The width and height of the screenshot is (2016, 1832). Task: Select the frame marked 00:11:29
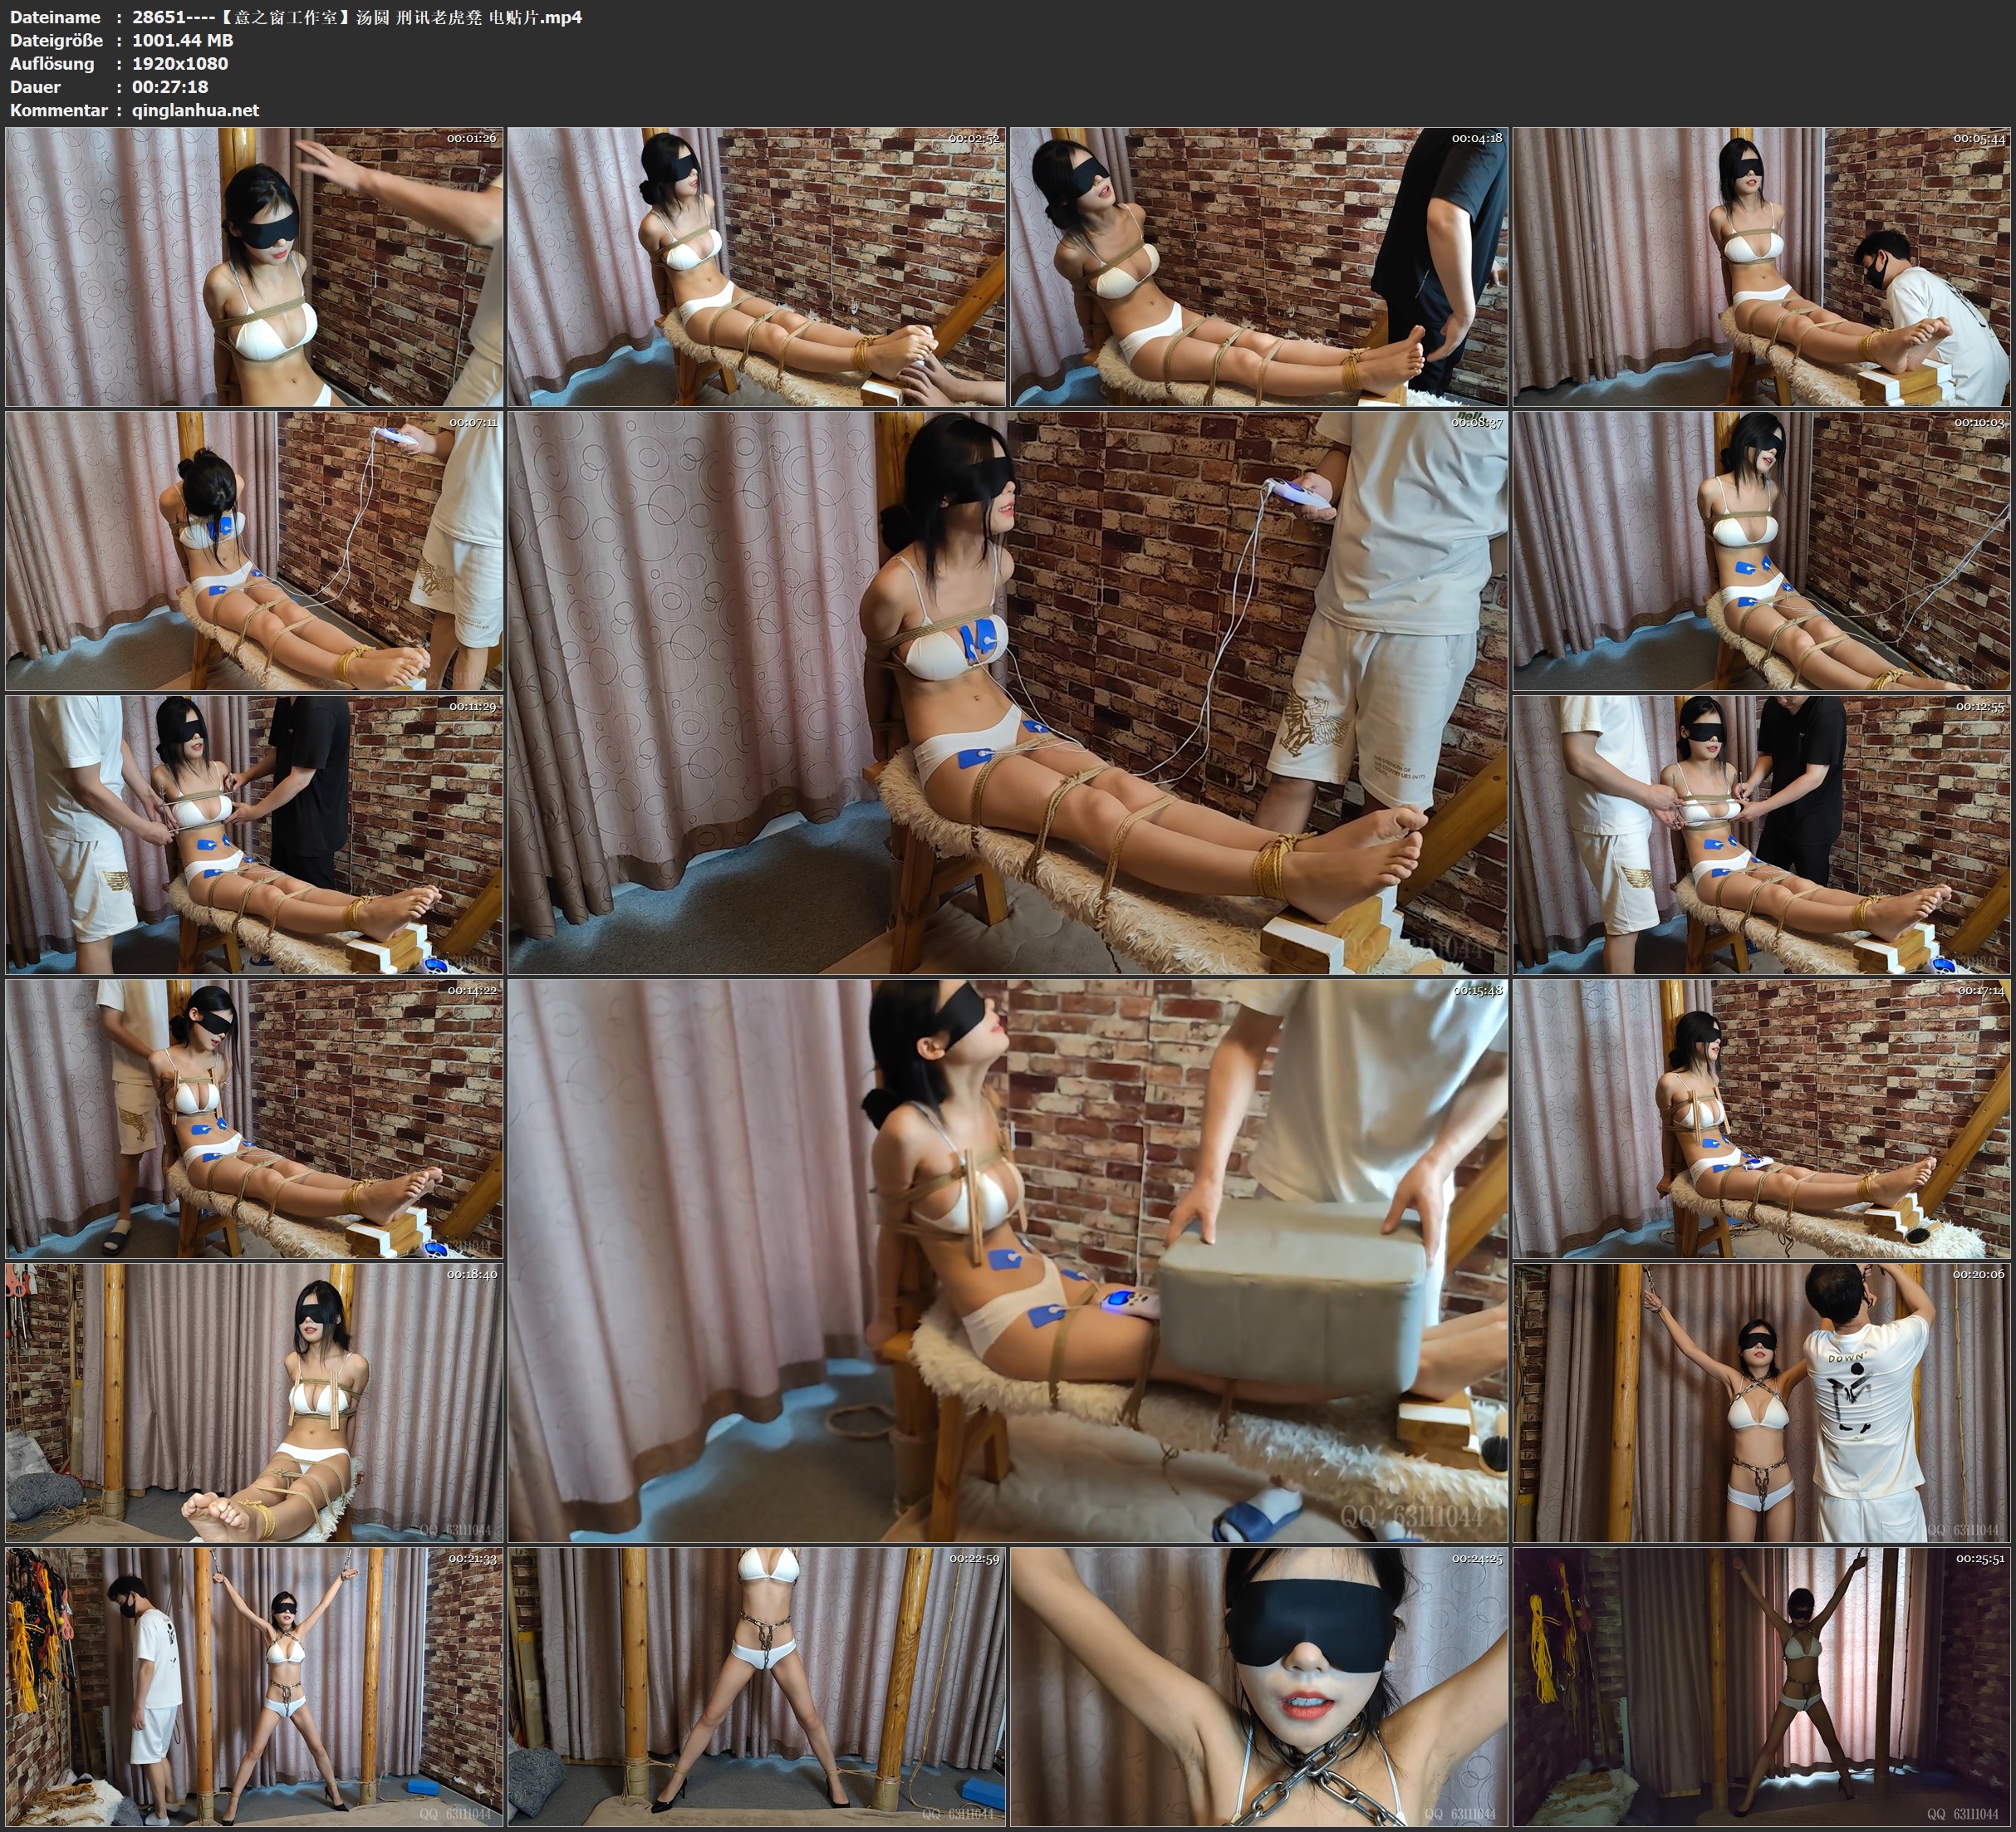coord(254,834)
